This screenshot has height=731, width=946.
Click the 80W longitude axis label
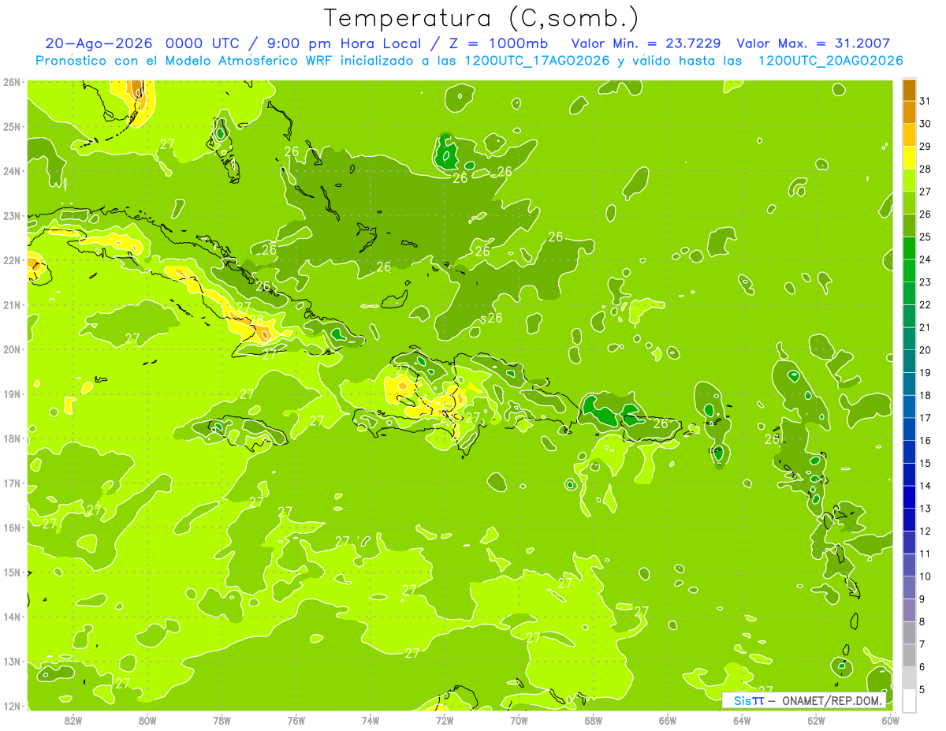(x=147, y=720)
